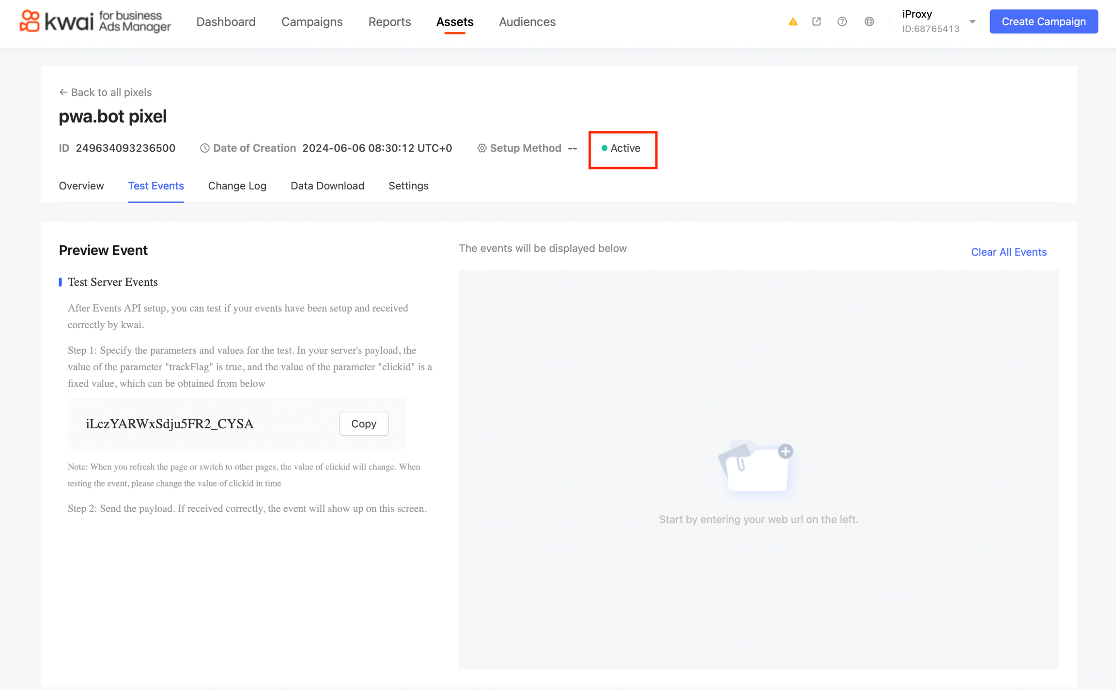Click the Setup Method gear icon
1116x690 pixels.
coord(481,148)
